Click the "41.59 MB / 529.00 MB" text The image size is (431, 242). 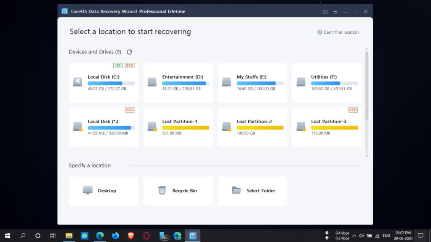pos(108,133)
